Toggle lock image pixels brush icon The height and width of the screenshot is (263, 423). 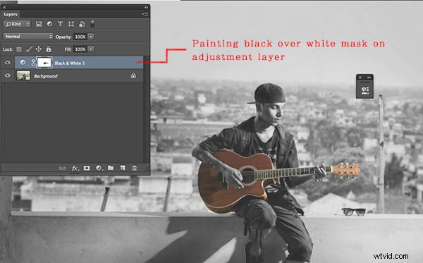point(29,49)
